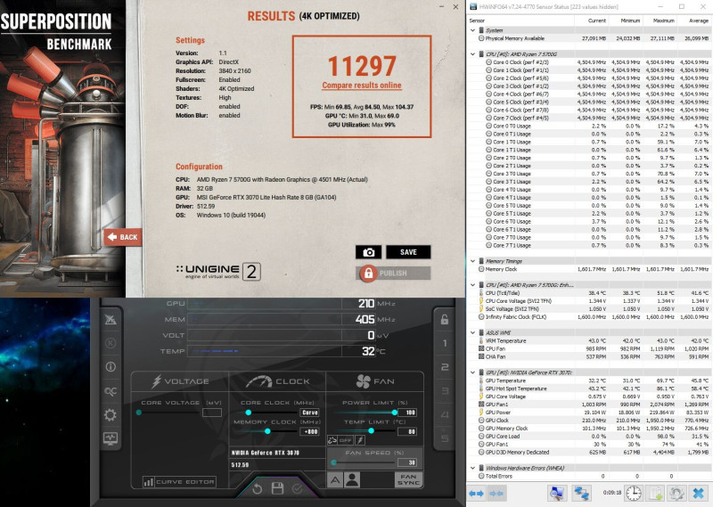The image size is (713, 507).
Task: Click the HWiNFO logging sheet-plus icon
Action: tap(655, 494)
